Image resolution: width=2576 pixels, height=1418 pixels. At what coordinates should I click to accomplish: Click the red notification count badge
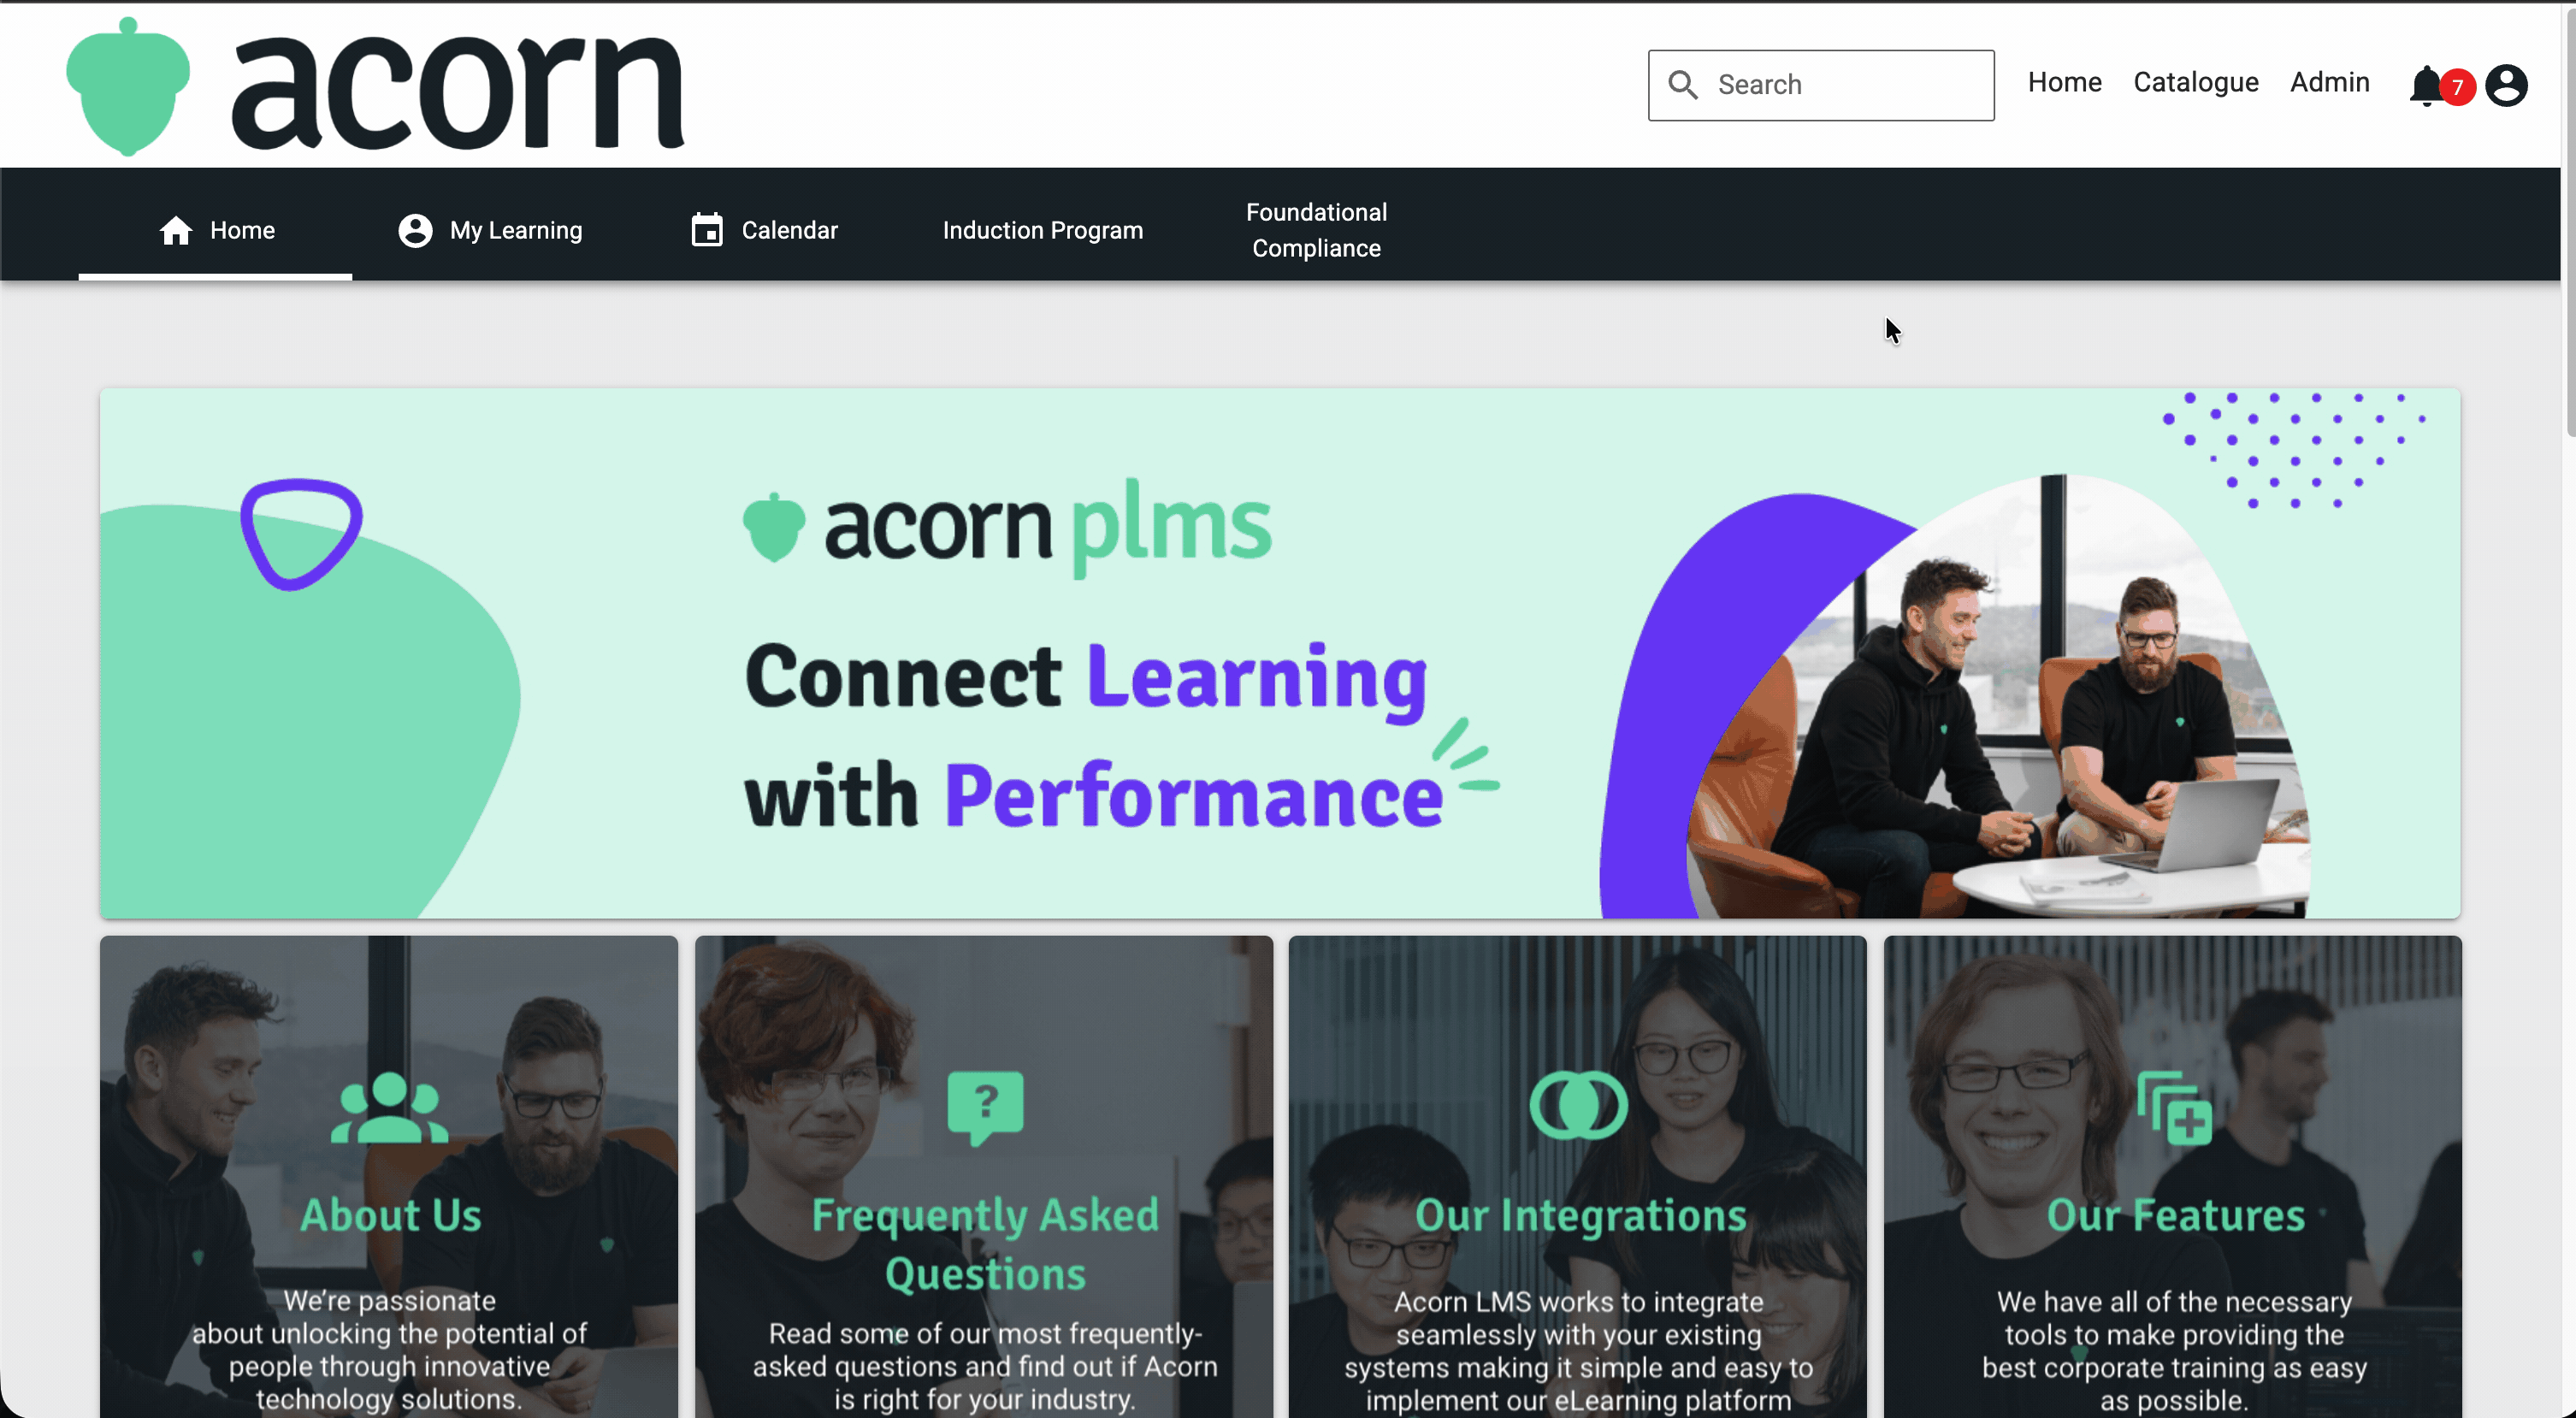click(2457, 88)
